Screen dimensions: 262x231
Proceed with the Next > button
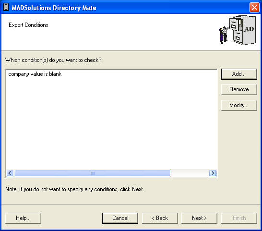tap(199, 218)
